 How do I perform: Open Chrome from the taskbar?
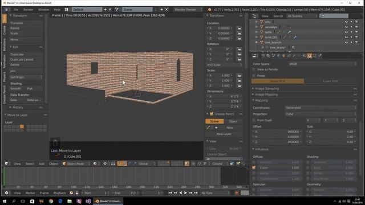pyautogui.click(x=51, y=201)
